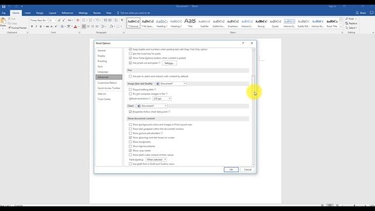Open Insert tab in Word ribbon
The height and width of the screenshot is (211, 375).
point(28,13)
